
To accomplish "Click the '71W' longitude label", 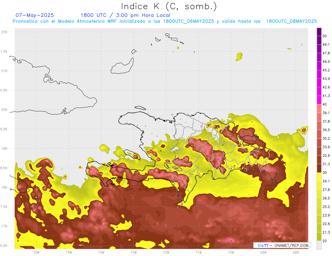I will point(198,252).
